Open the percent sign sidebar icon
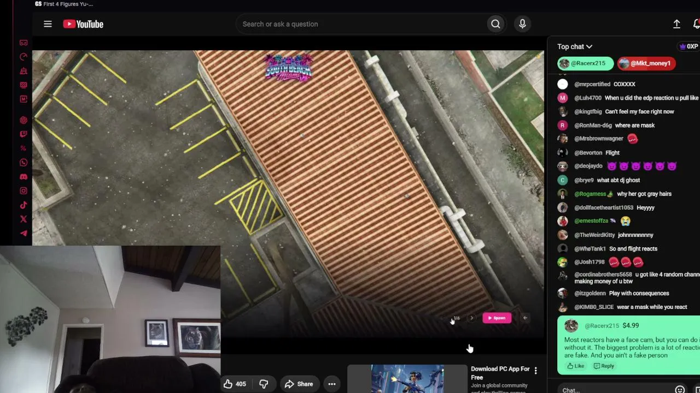Screen dimensions: 700x393 point(24,148)
